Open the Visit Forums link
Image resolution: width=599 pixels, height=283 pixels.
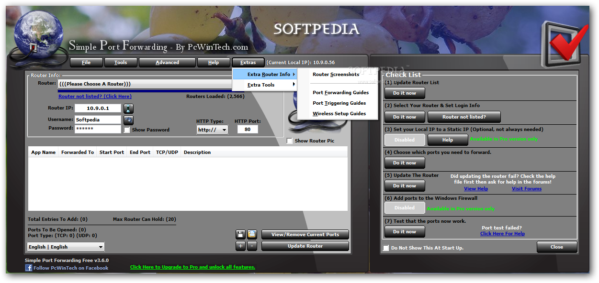(527, 189)
